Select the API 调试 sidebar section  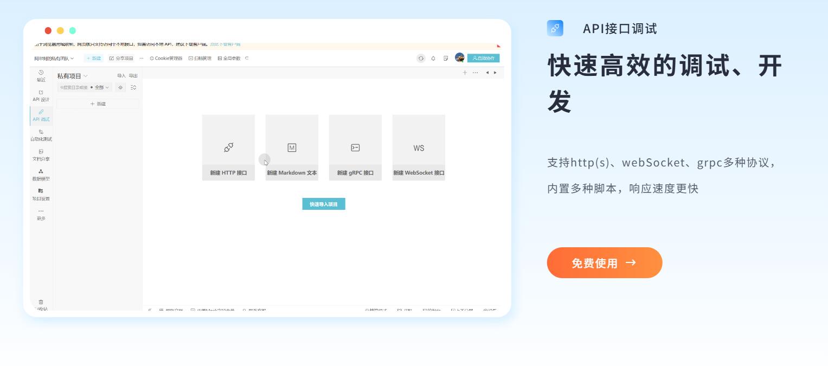(x=41, y=115)
